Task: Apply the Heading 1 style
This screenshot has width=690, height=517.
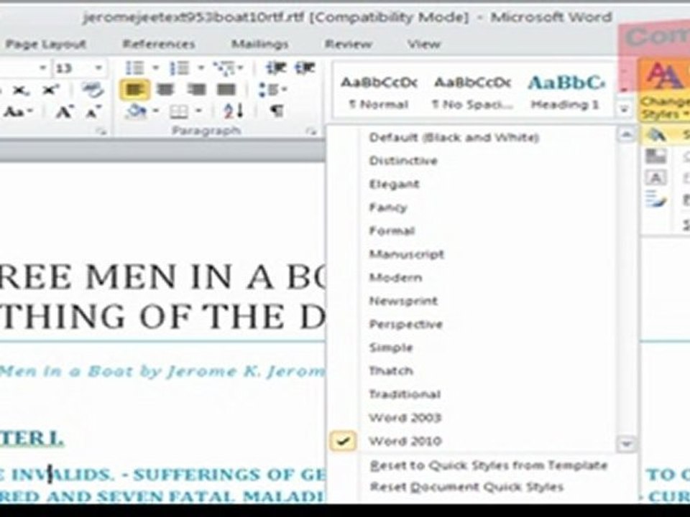Action: [x=566, y=92]
